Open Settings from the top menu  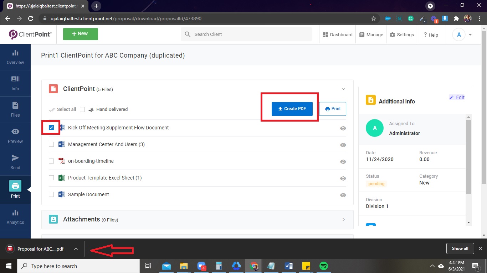tap(402, 34)
